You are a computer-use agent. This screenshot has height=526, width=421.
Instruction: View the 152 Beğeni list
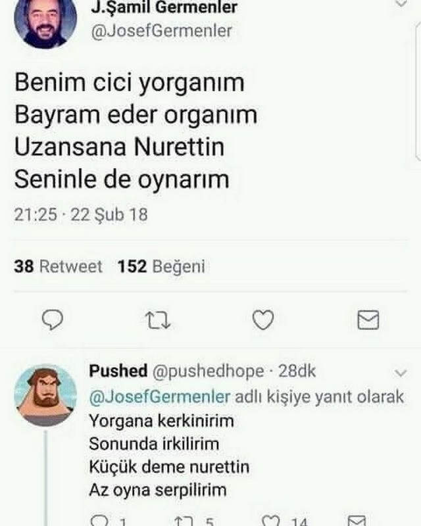tap(161, 266)
